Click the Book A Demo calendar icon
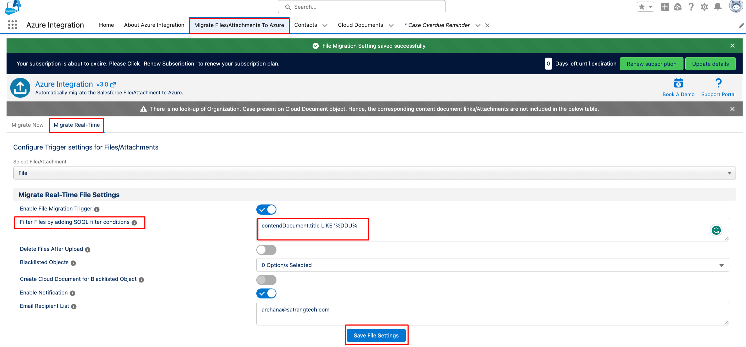Viewport: 746px width, 347px height. tap(678, 83)
